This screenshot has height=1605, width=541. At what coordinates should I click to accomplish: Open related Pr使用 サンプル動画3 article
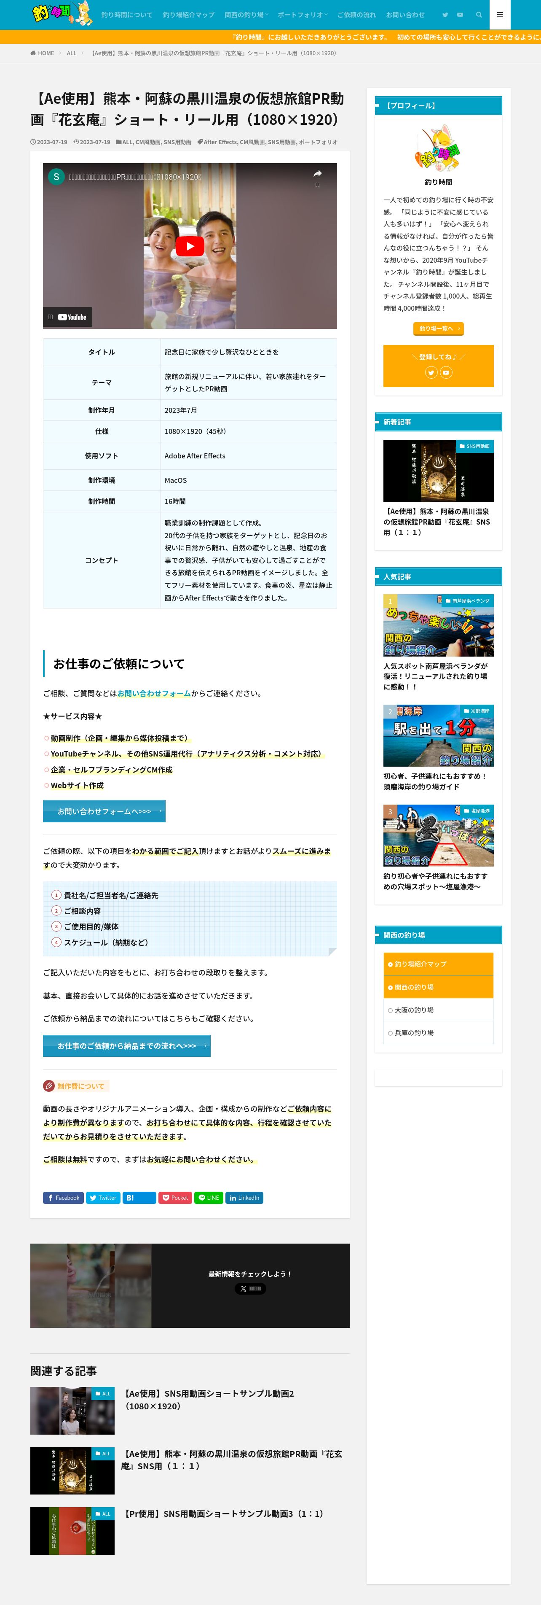(224, 1513)
